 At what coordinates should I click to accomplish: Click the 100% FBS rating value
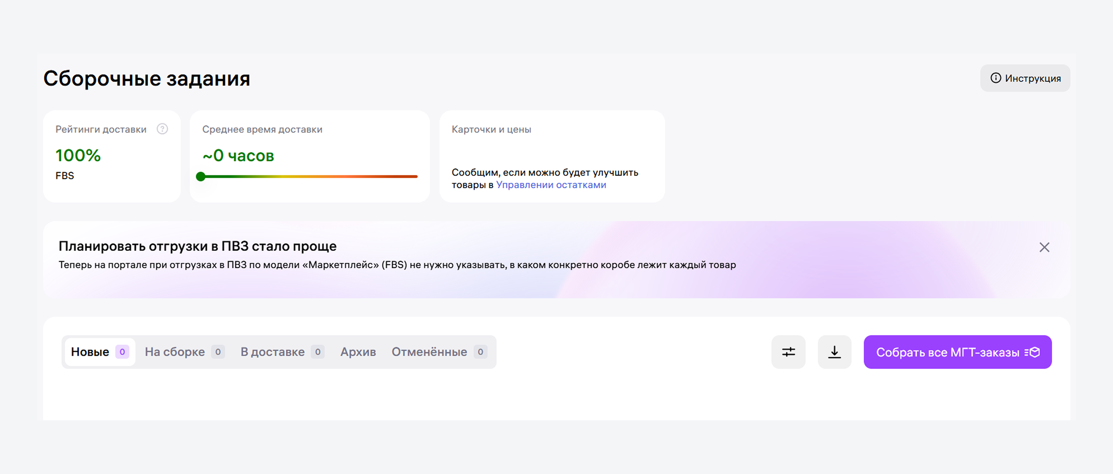click(x=78, y=155)
